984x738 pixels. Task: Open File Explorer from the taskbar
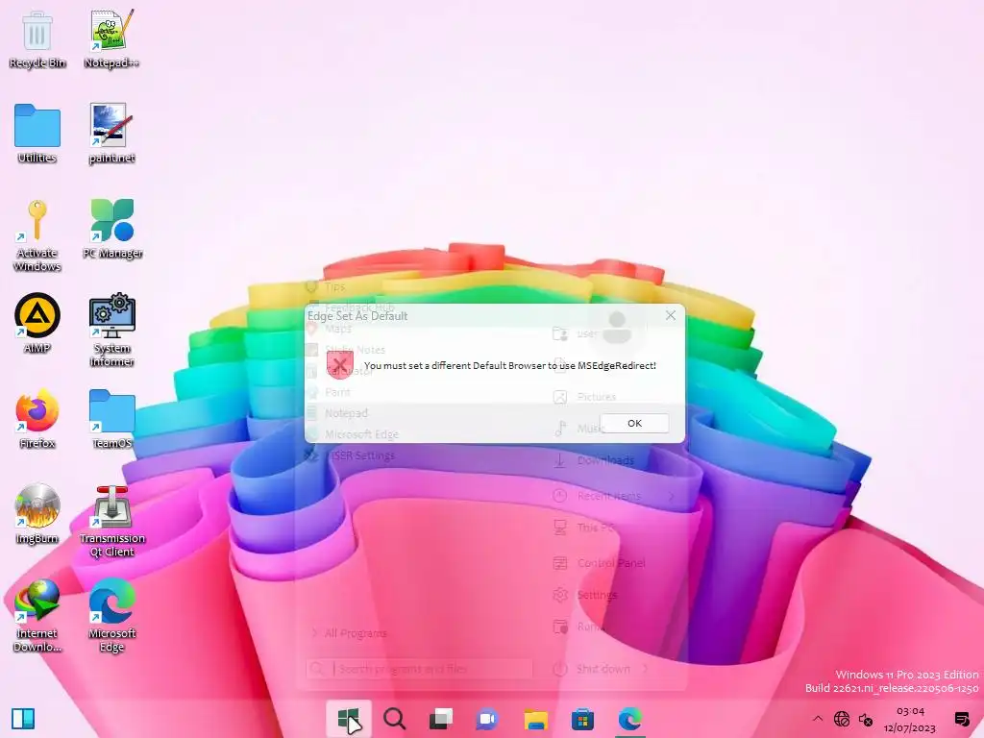point(535,719)
